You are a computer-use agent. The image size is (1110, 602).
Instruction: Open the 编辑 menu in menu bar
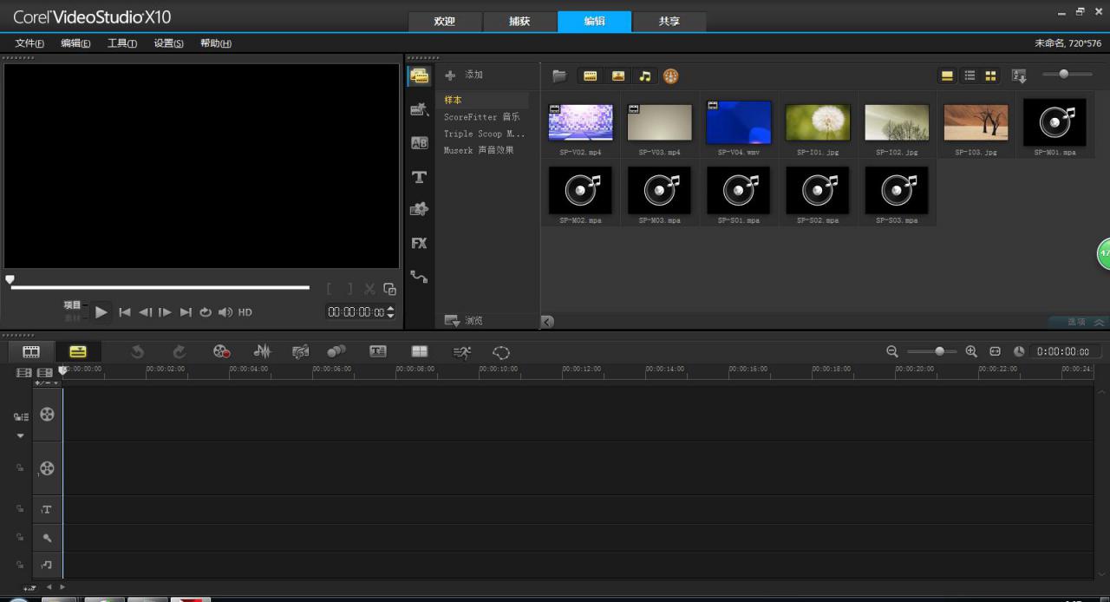75,43
